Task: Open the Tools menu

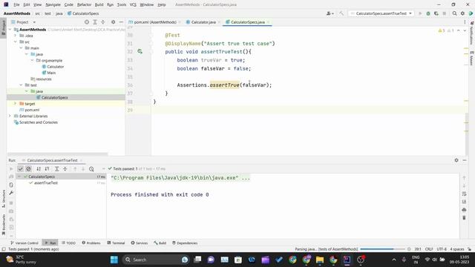Action: tap(122, 4)
